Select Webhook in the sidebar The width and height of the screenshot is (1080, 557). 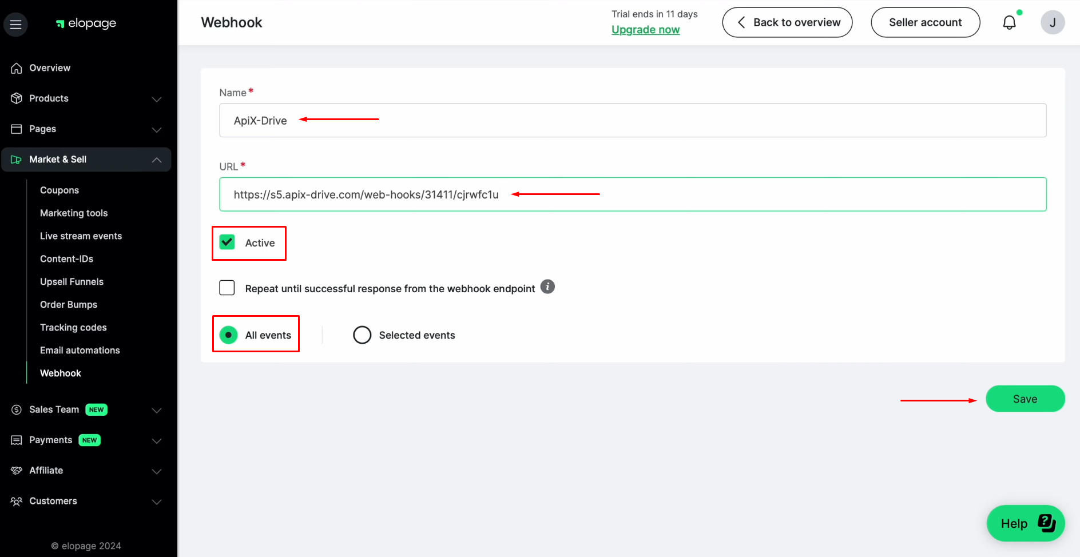61,373
